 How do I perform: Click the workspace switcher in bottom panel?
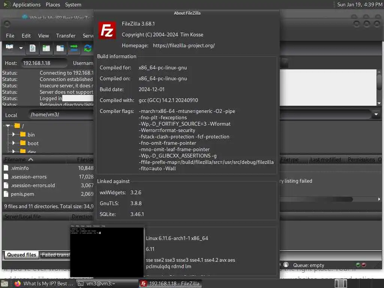340,283
